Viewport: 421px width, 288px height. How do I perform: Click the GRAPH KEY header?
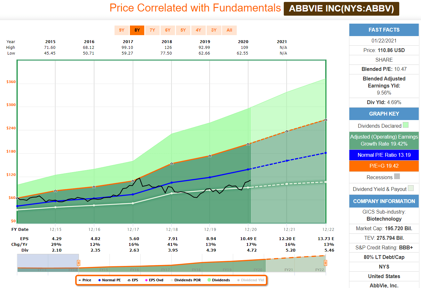[384, 114]
